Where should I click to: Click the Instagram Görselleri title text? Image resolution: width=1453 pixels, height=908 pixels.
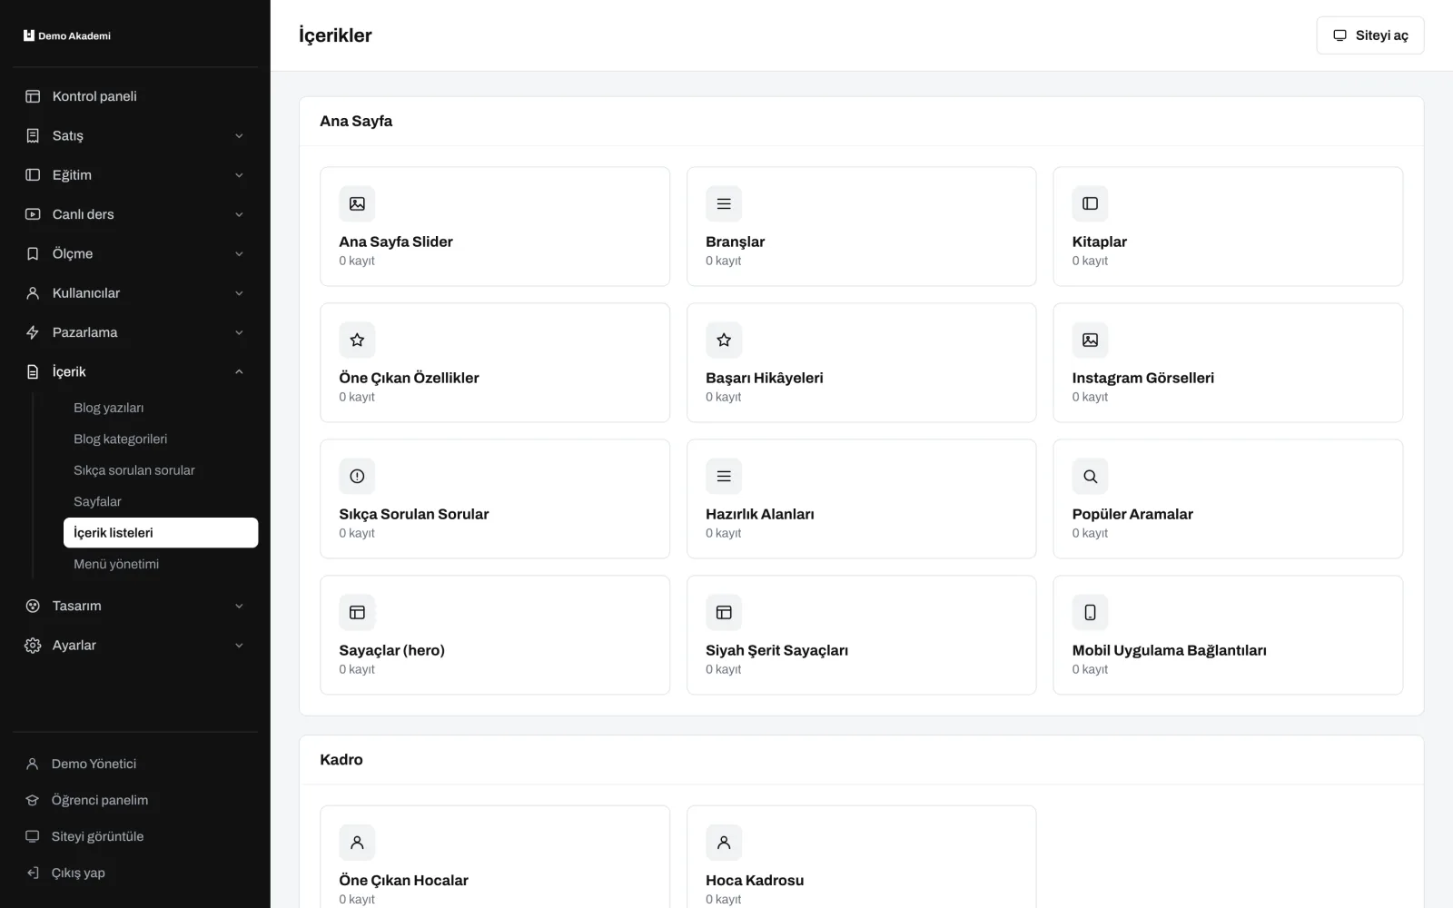point(1142,378)
